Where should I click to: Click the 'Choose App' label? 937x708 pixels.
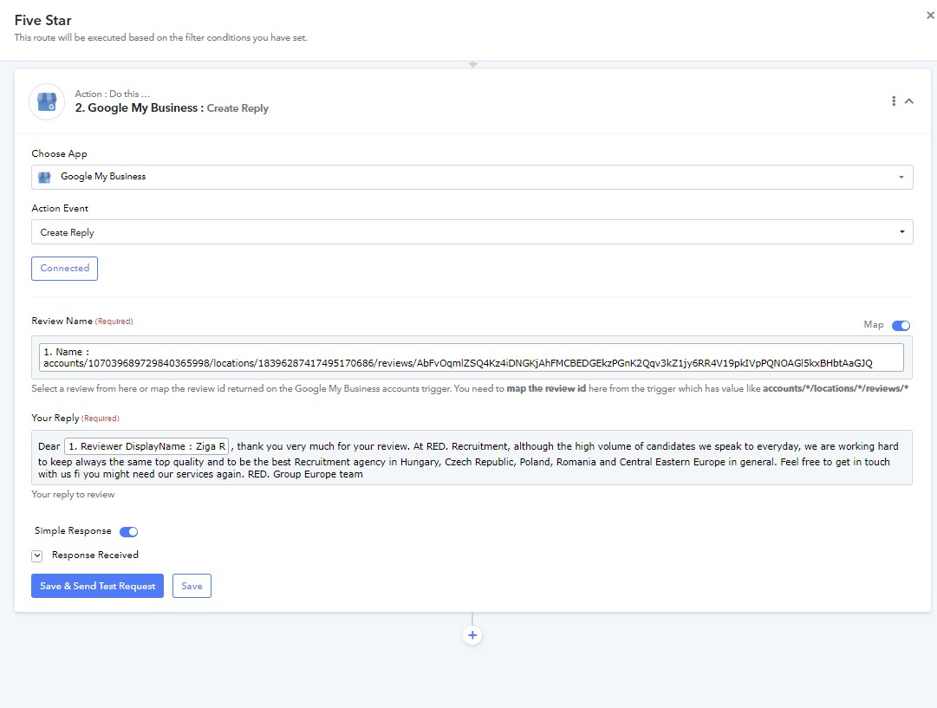point(59,153)
